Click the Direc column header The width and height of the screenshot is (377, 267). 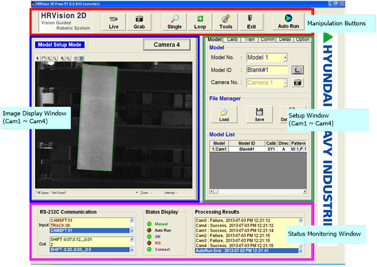pyautogui.click(x=284, y=143)
